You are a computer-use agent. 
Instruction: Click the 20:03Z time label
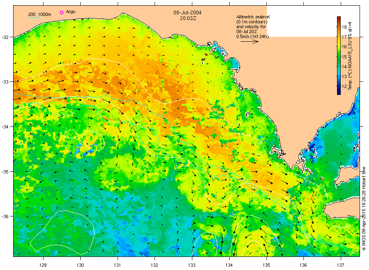click(x=188, y=18)
